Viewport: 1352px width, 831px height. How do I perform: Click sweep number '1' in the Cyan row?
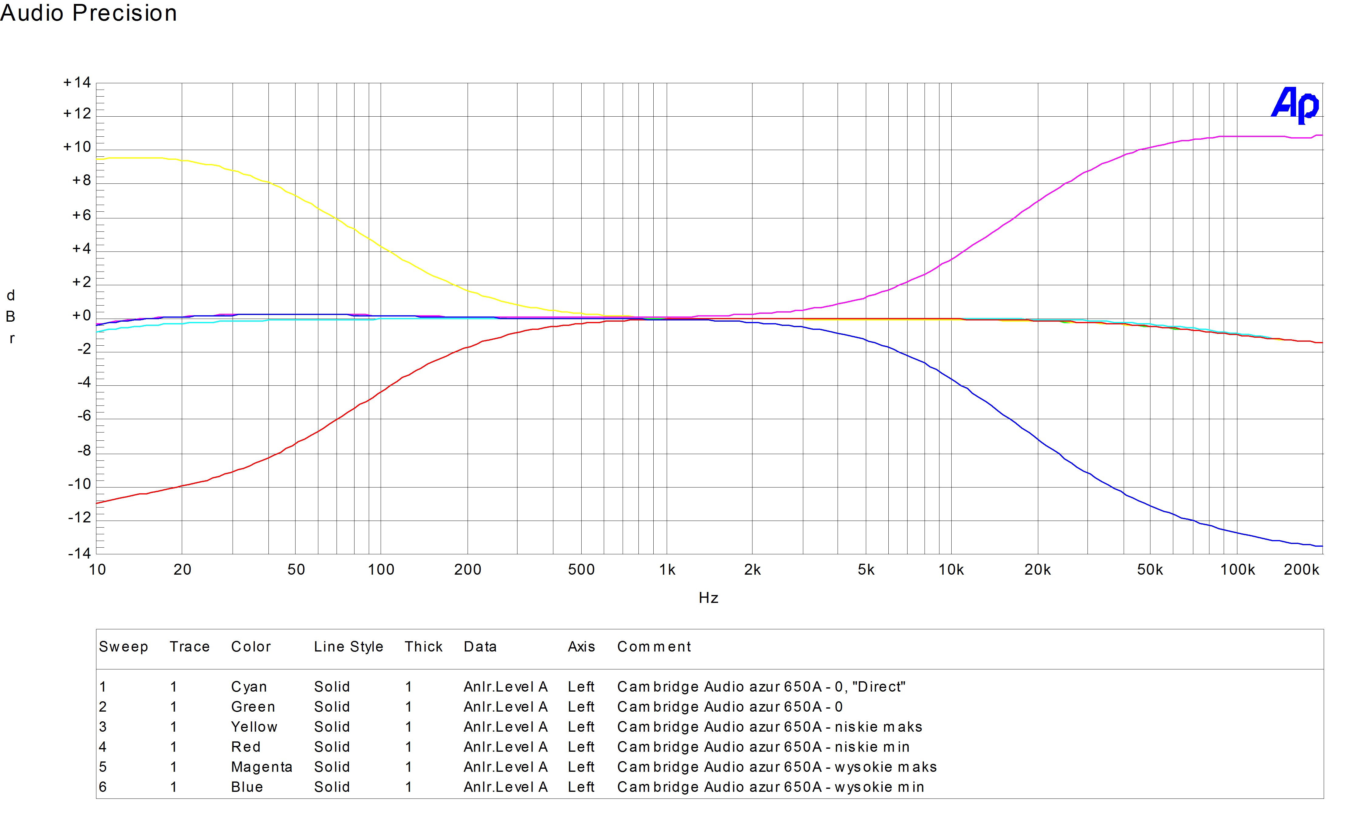(103, 687)
